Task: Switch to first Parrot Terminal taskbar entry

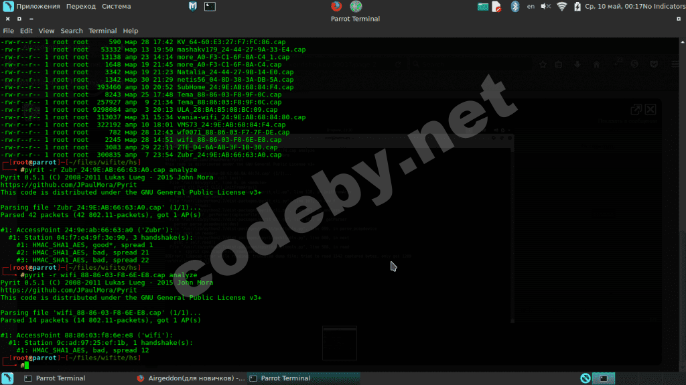Action: click(55, 378)
